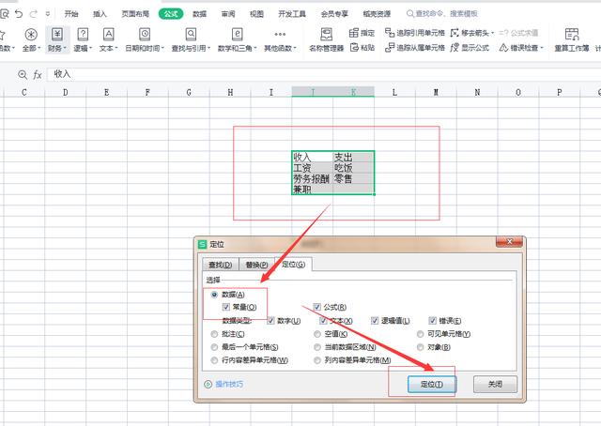Select the 当前数据区域(N) radio button
The image size is (601, 426).
(317, 347)
